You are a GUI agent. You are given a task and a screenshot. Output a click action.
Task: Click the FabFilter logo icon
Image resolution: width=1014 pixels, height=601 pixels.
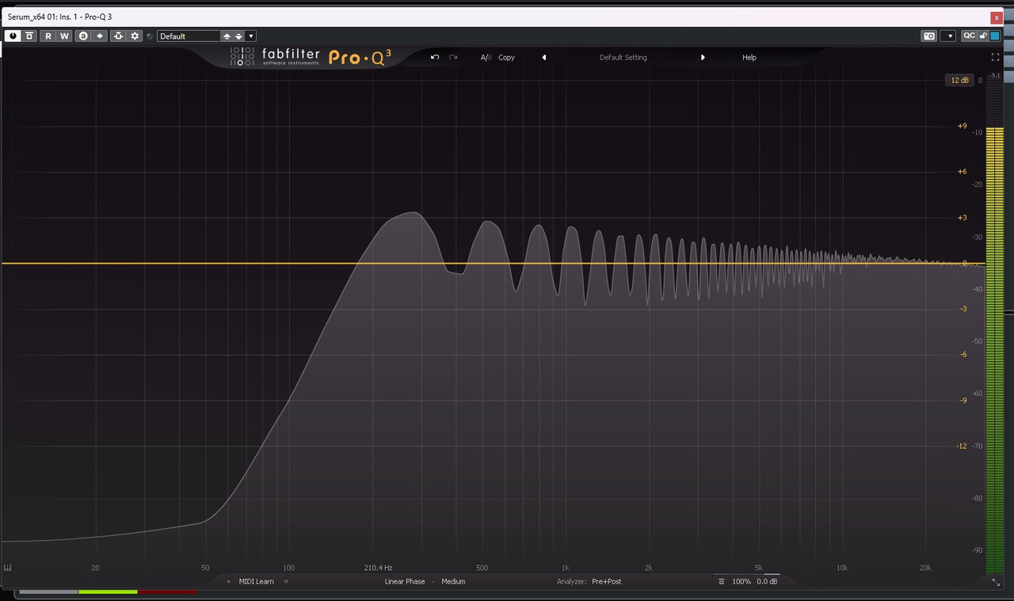242,57
